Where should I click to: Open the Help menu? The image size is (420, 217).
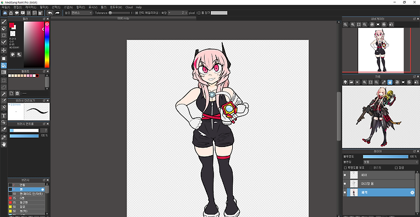(139, 7)
